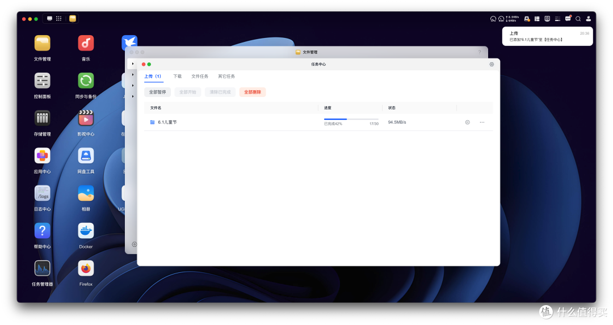
Task: Open the 日志中心 log center
Action: [x=42, y=193]
